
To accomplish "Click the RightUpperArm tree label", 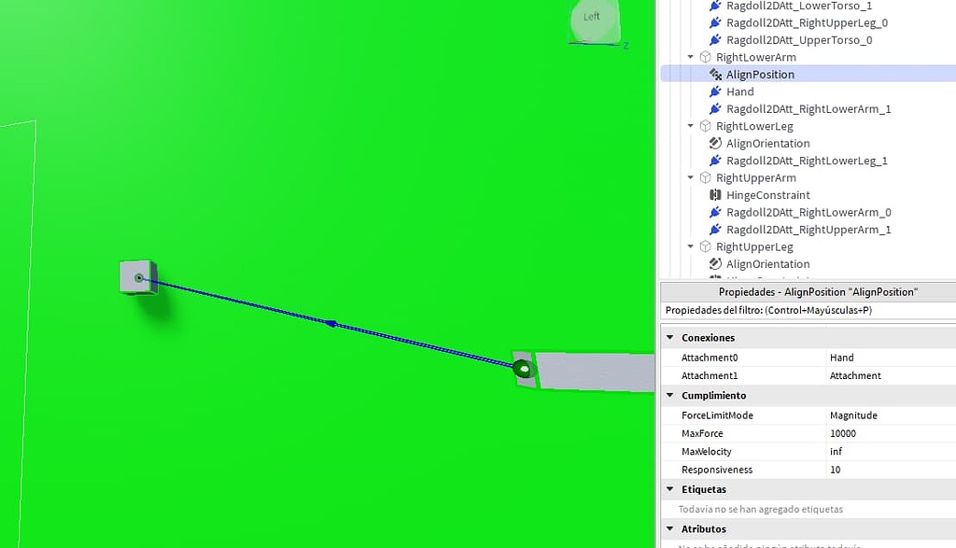I will 756,177.
